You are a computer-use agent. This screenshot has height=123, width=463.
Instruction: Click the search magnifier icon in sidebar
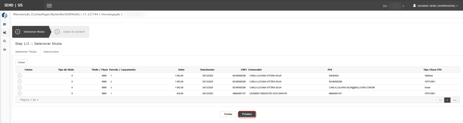(4, 41)
